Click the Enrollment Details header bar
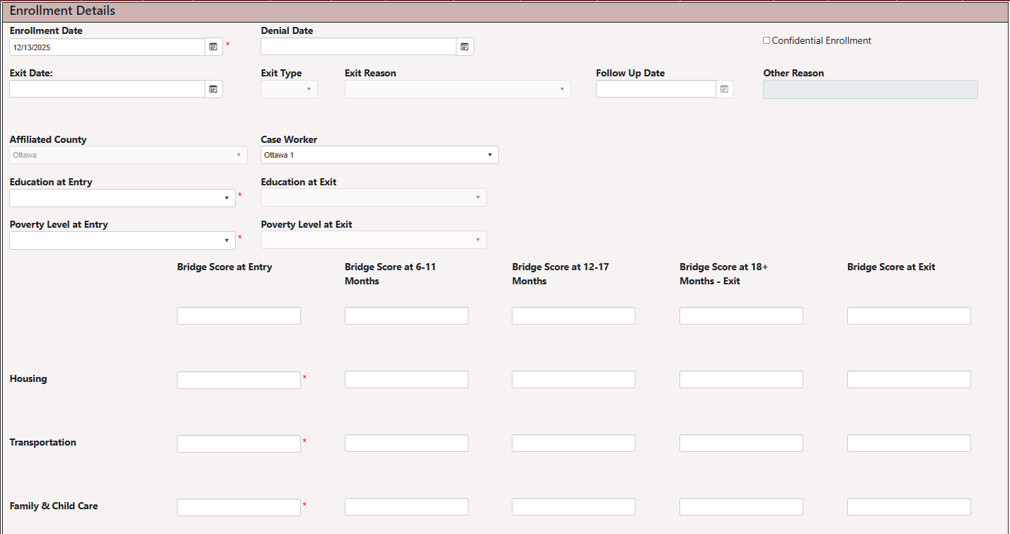Viewport: 1010px width, 534px height. coord(62,10)
